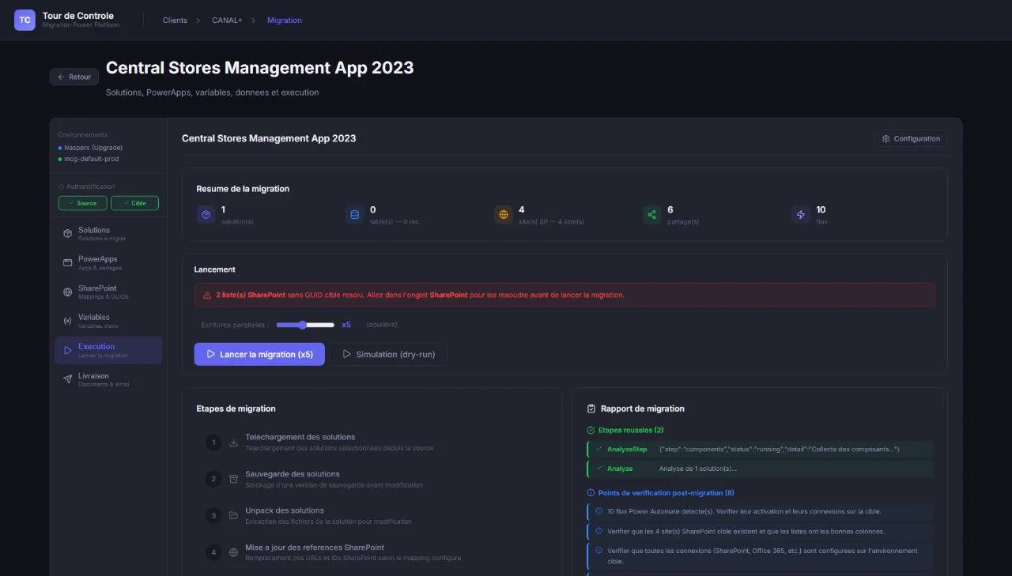1012x576 pixels.
Task: Click the step 3 number badge
Action: (213, 515)
